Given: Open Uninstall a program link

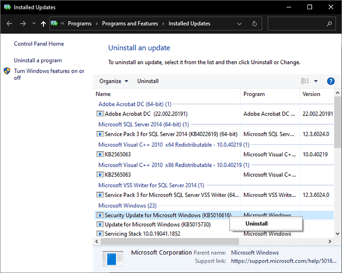Looking at the screenshot, I should (38, 60).
